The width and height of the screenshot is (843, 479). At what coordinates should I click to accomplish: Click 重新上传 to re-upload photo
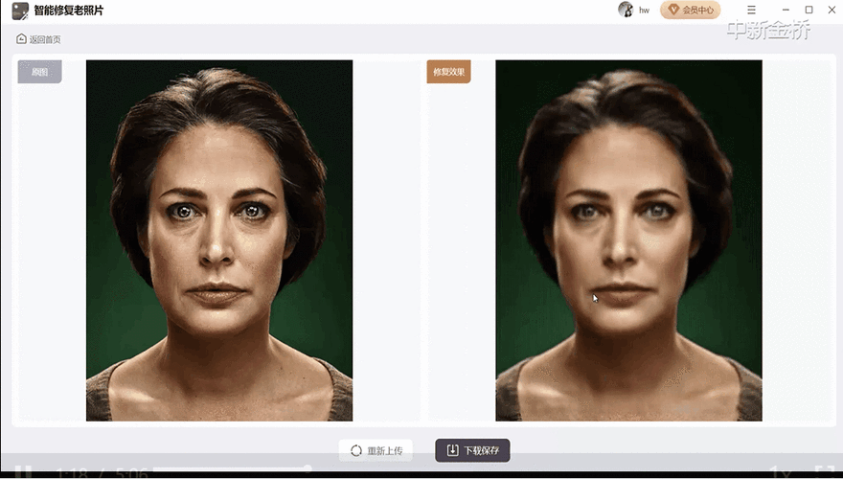click(376, 450)
